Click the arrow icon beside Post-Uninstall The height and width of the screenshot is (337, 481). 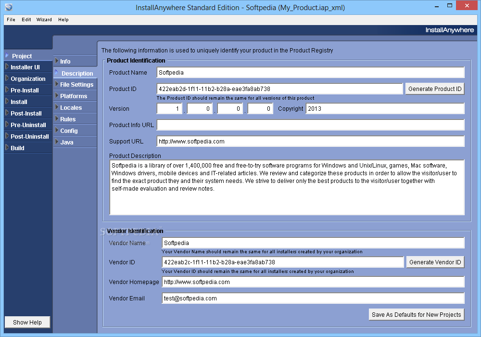tap(7, 136)
